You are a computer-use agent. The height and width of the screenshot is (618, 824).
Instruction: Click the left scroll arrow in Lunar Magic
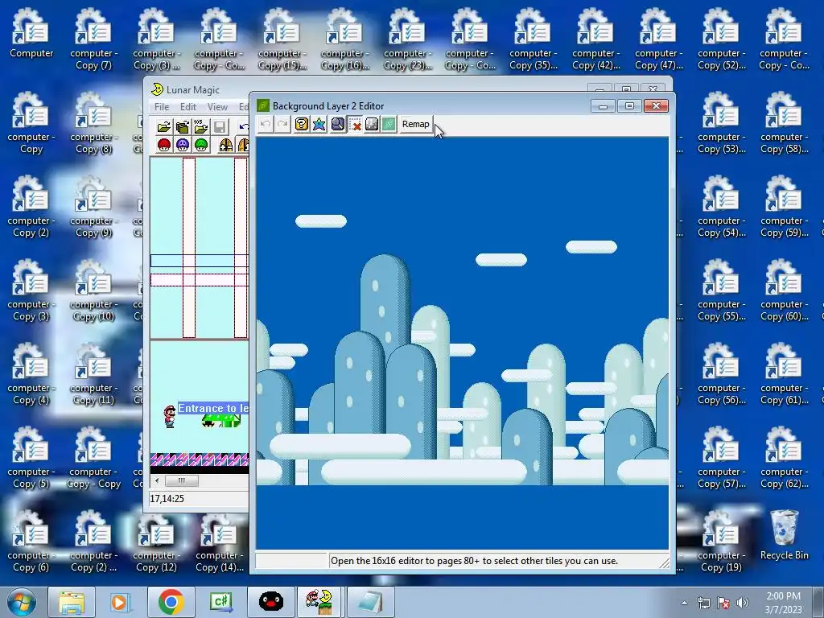tap(157, 480)
